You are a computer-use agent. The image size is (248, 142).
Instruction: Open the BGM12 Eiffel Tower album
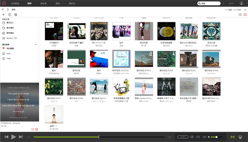click(144, 59)
